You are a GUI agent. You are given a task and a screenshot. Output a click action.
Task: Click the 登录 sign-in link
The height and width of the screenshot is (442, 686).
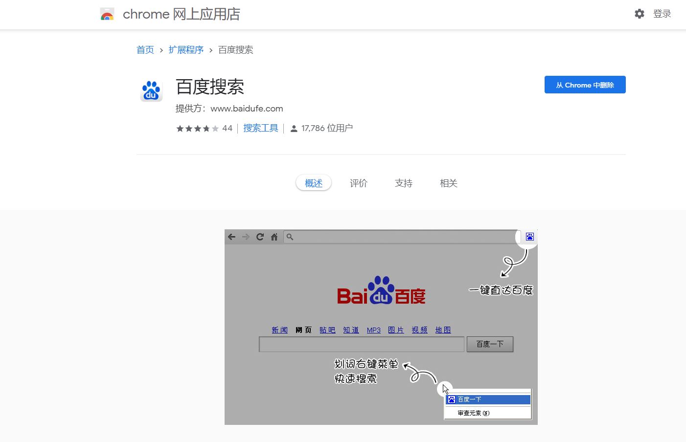click(x=662, y=14)
